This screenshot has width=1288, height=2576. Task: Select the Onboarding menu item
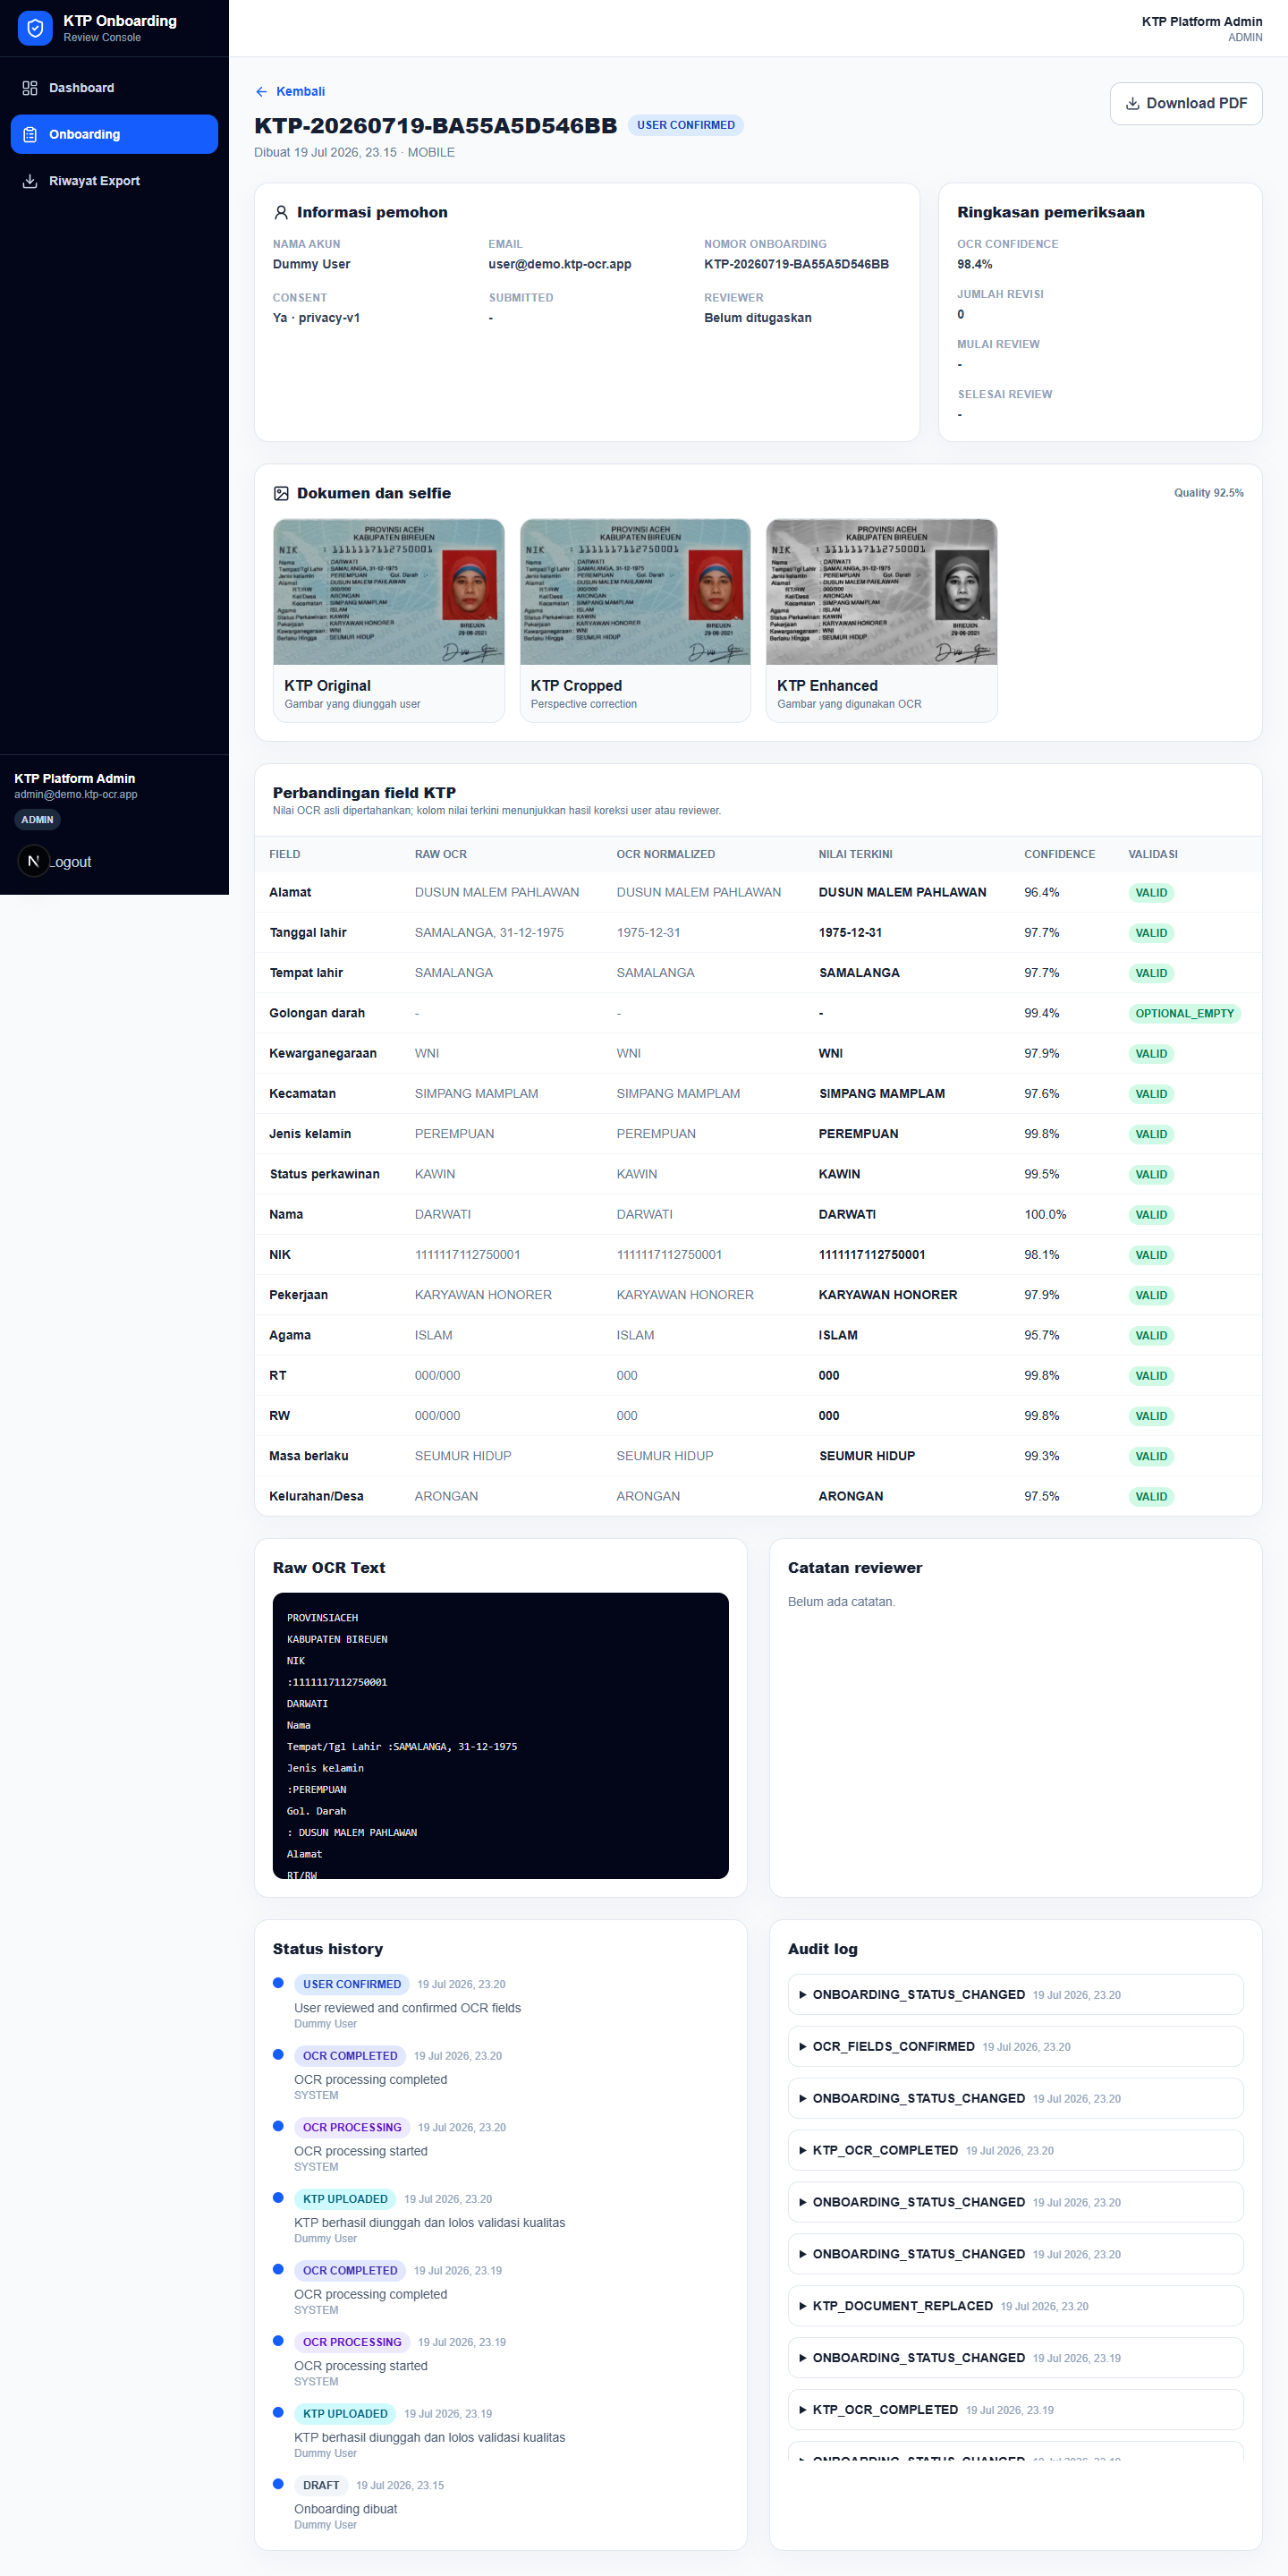[x=114, y=134]
